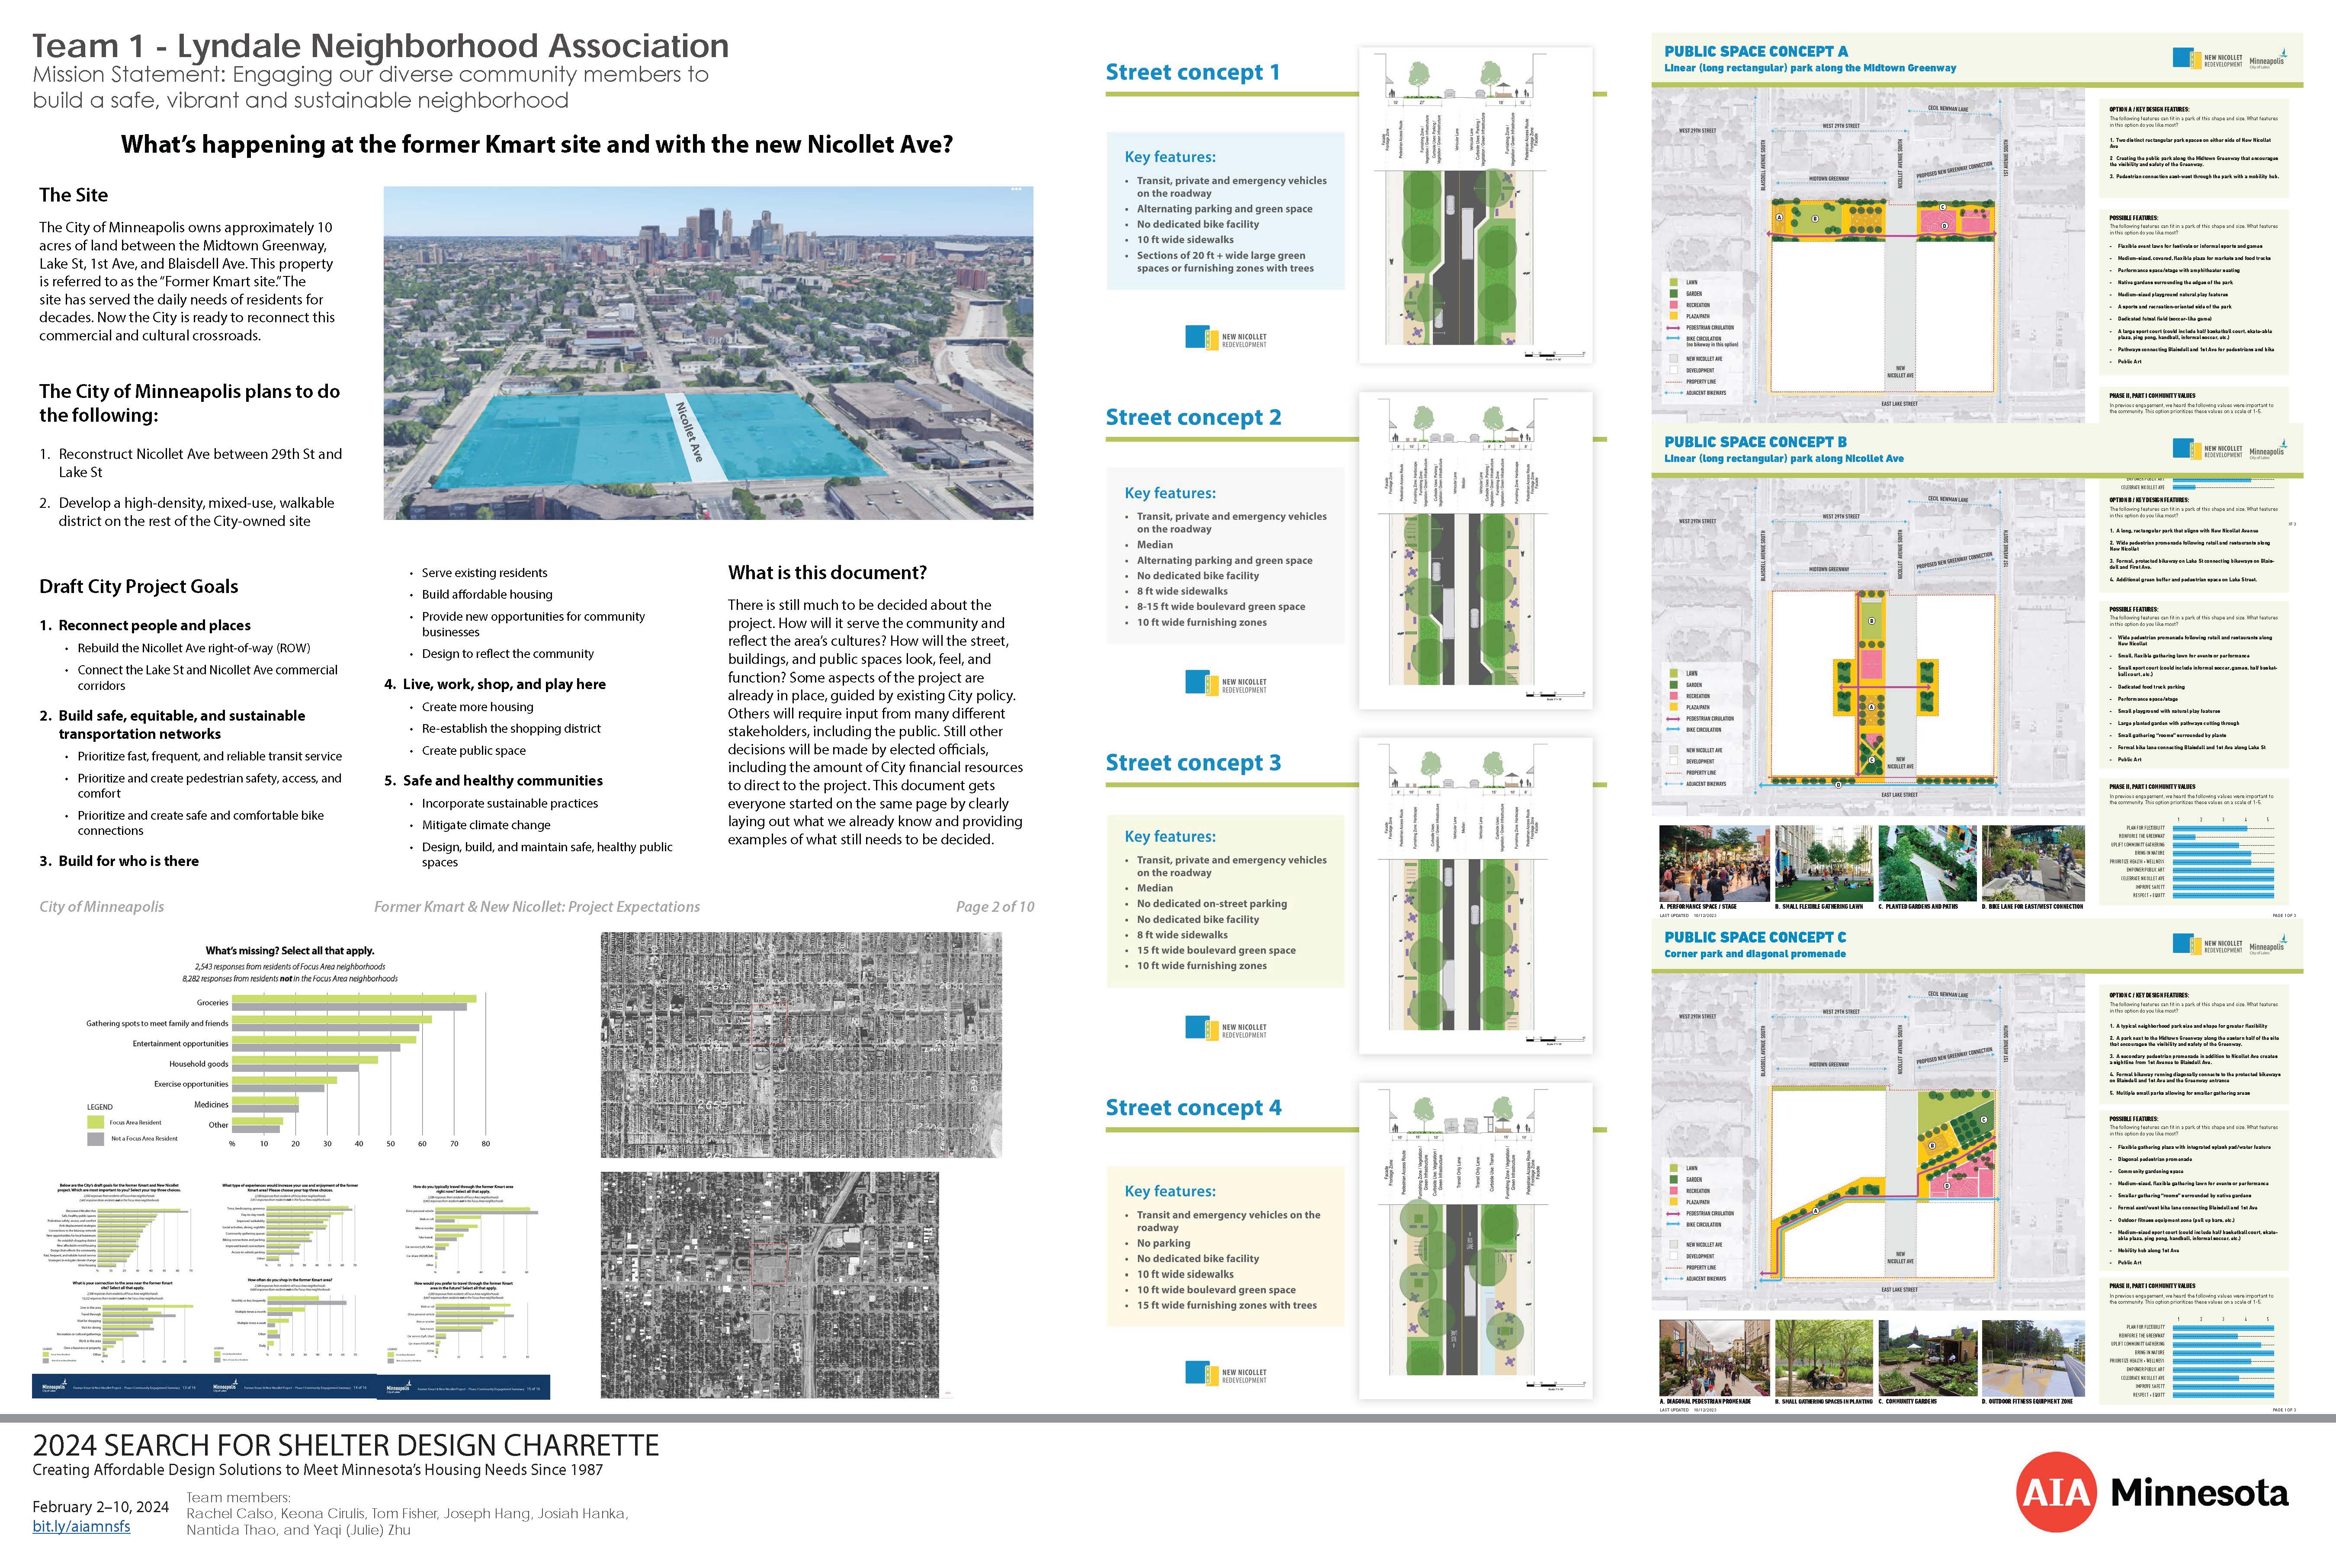2336x1568 pixels.
Task: Open the Outdoor Fitness Equipment Zone photo
Action: [x=2034, y=1358]
